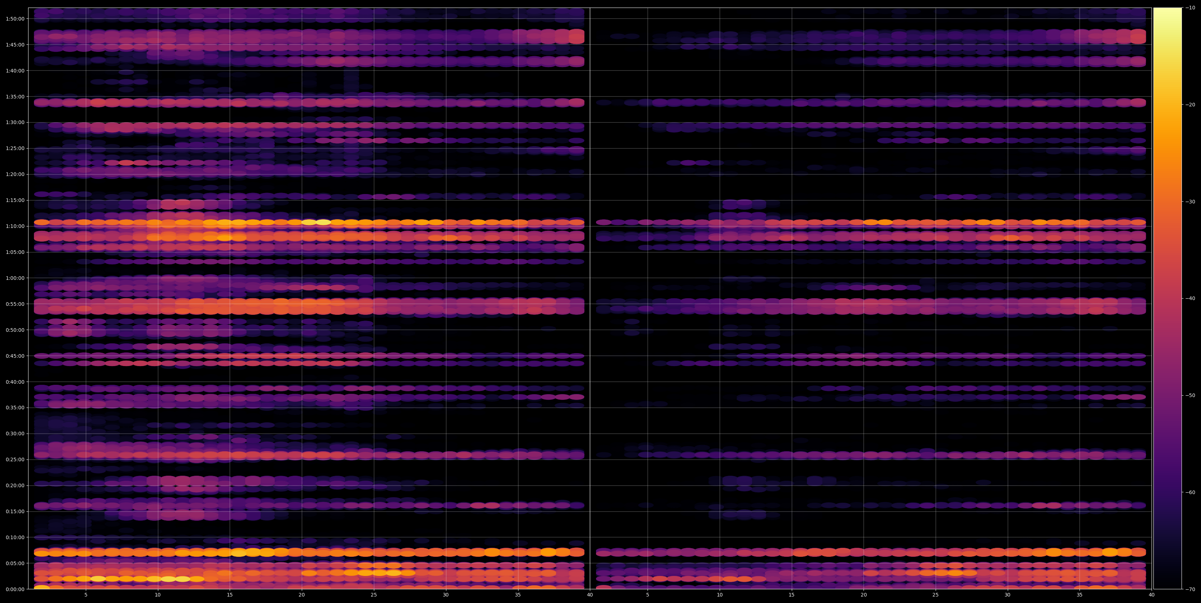Click the 1:05:00 y-axis label
The width and height of the screenshot is (1201, 603).
15,252
